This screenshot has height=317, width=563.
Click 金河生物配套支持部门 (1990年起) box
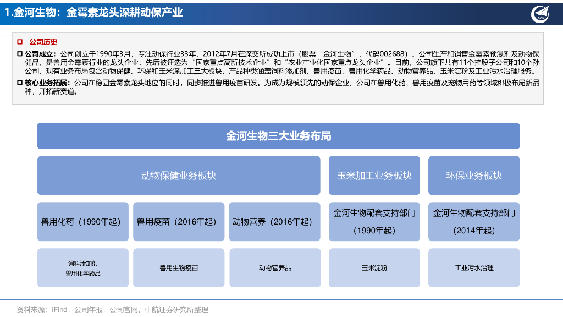click(374, 222)
